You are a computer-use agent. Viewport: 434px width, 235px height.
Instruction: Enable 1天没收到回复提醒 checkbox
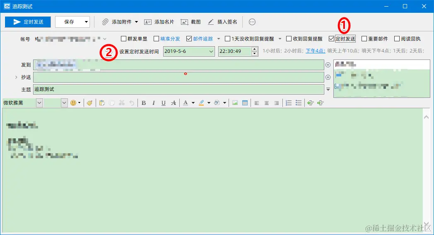pos(227,39)
